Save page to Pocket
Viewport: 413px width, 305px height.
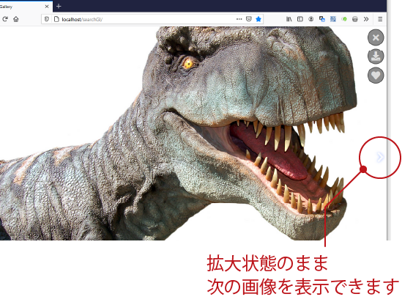(249, 19)
